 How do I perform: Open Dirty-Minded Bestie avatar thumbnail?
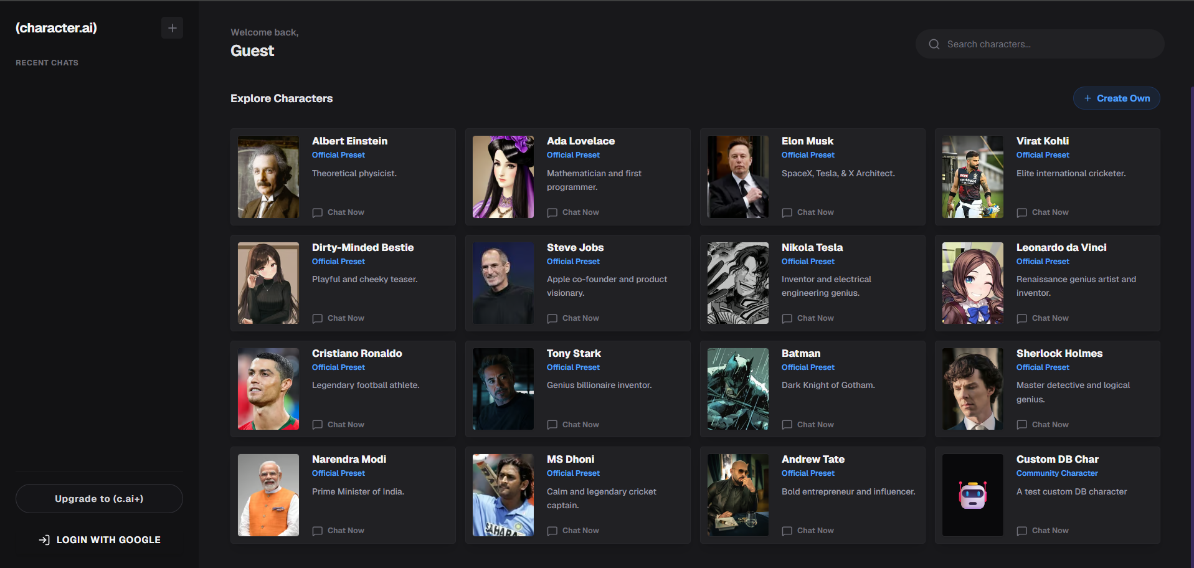(x=268, y=283)
